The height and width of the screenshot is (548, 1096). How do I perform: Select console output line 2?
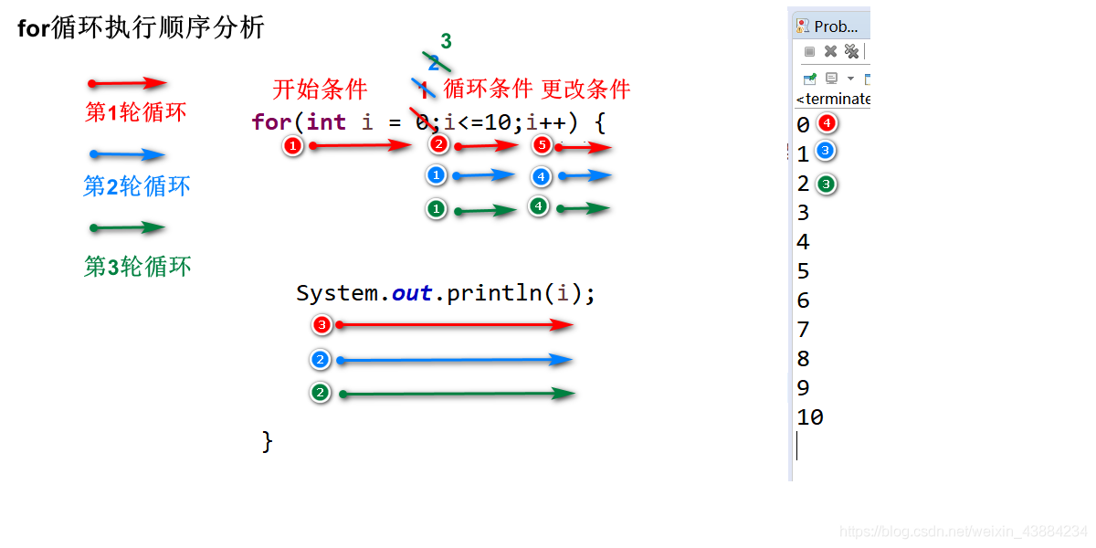pyautogui.click(x=803, y=184)
